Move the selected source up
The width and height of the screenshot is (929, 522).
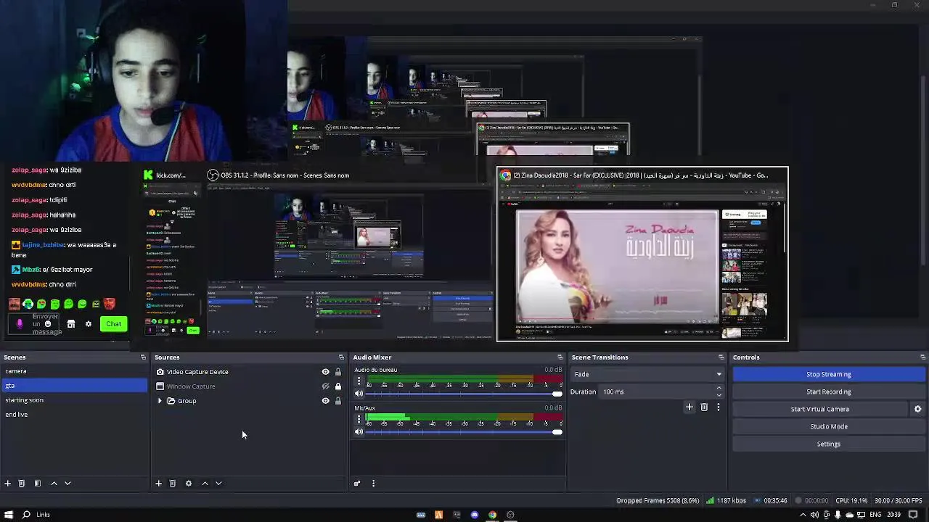(x=205, y=483)
